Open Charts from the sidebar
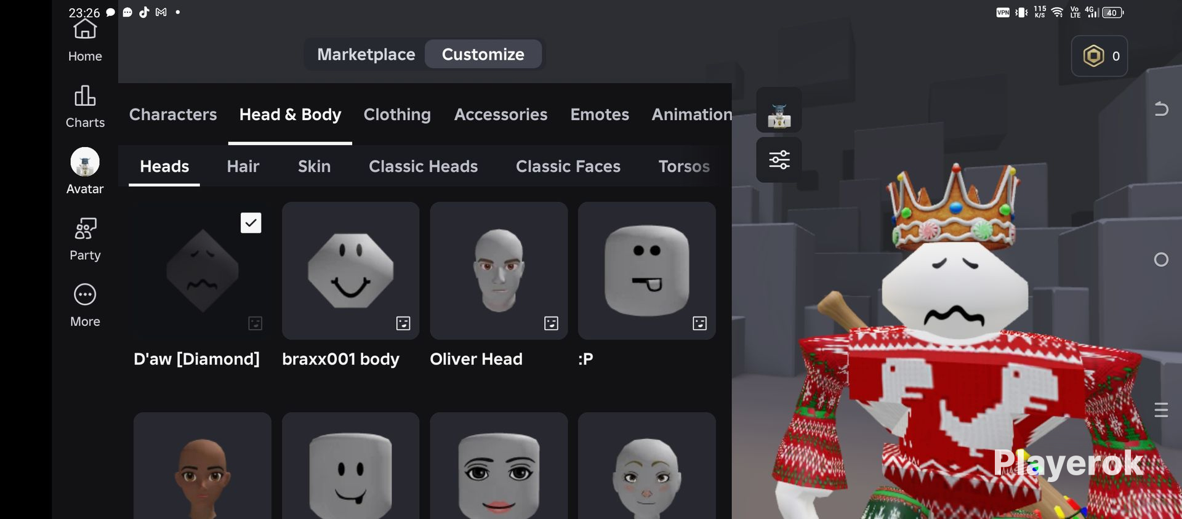Viewport: 1182px width, 519px height. (x=85, y=107)
